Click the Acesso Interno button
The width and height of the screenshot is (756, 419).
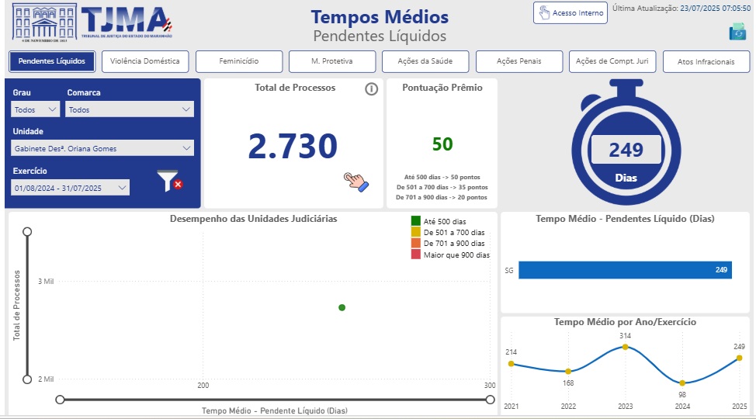pos(570,13)
